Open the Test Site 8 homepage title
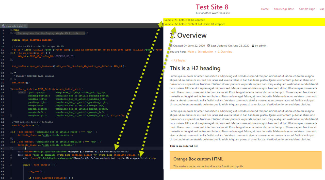This screenshot has height=180, width=325. point(212,7)
